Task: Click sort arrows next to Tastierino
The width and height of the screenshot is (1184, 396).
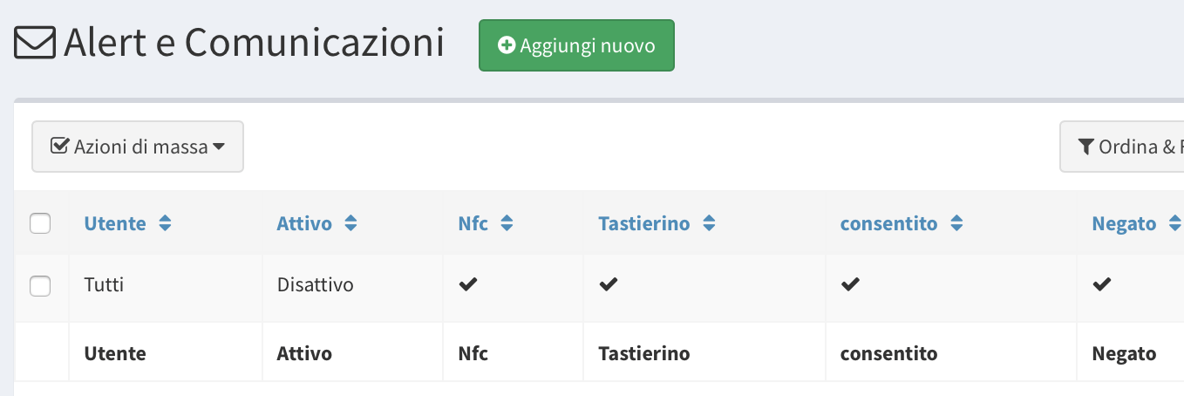Action: 709,224
